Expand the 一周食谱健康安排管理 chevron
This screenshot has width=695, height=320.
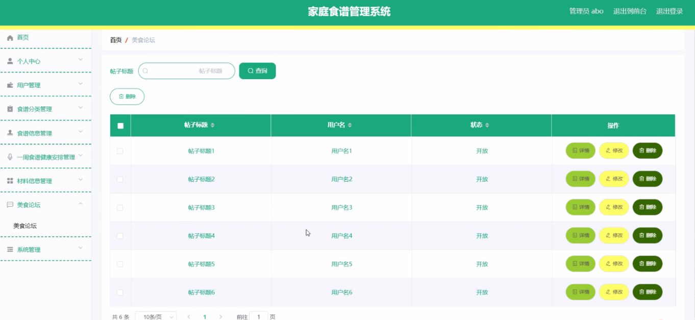81,156
